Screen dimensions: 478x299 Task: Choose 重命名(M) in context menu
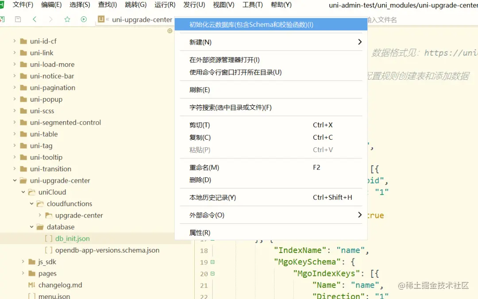(x=271, y=167)
